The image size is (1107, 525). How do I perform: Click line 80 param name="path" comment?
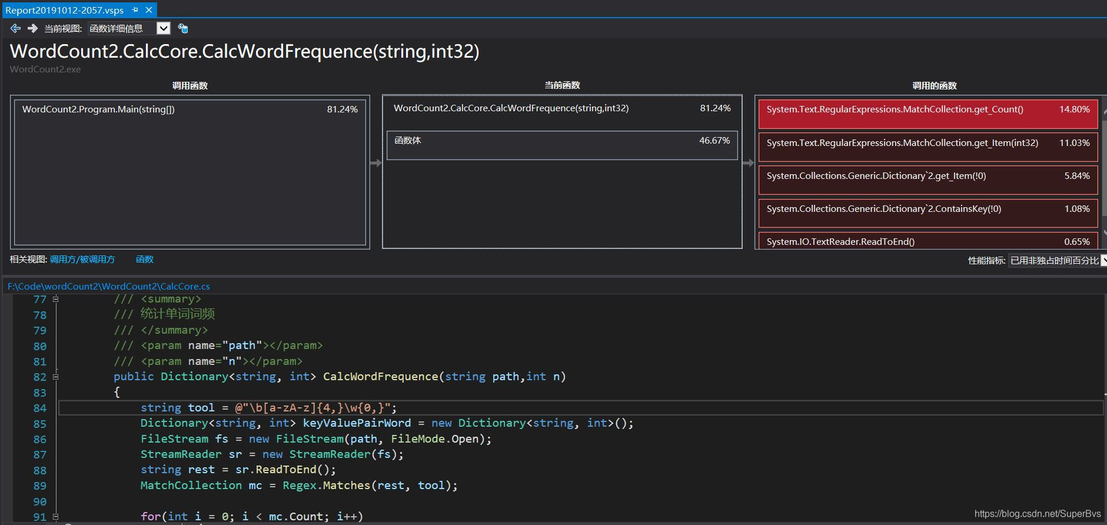(218, 345)
